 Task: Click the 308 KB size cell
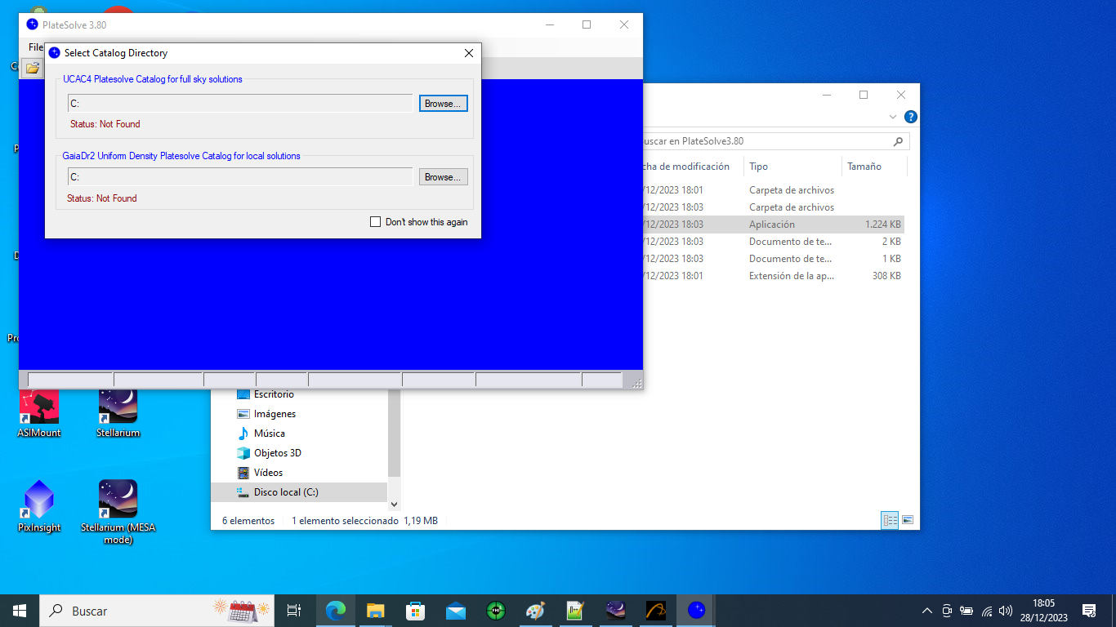point(886,276)
